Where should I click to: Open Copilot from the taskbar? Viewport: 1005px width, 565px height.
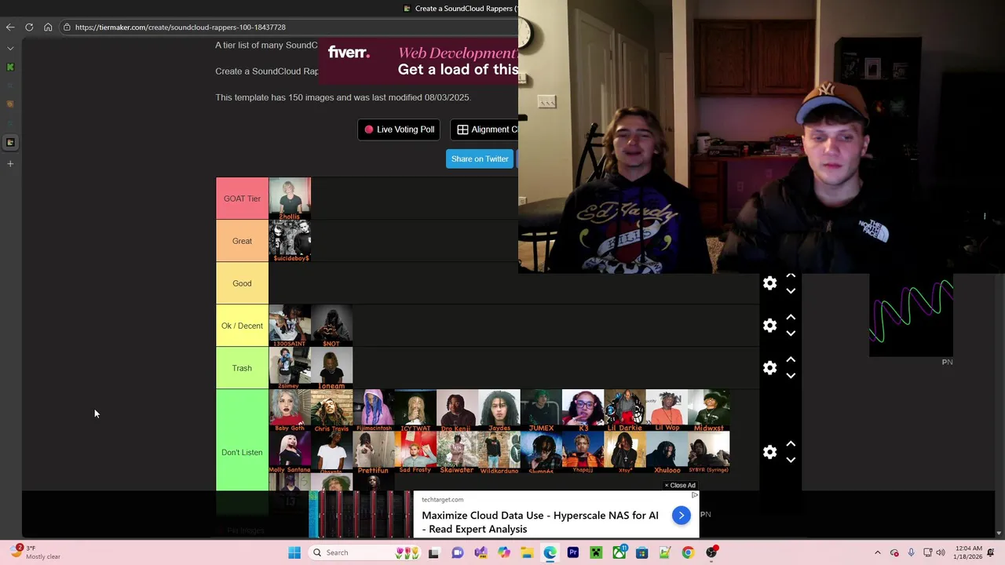(504, 552)
